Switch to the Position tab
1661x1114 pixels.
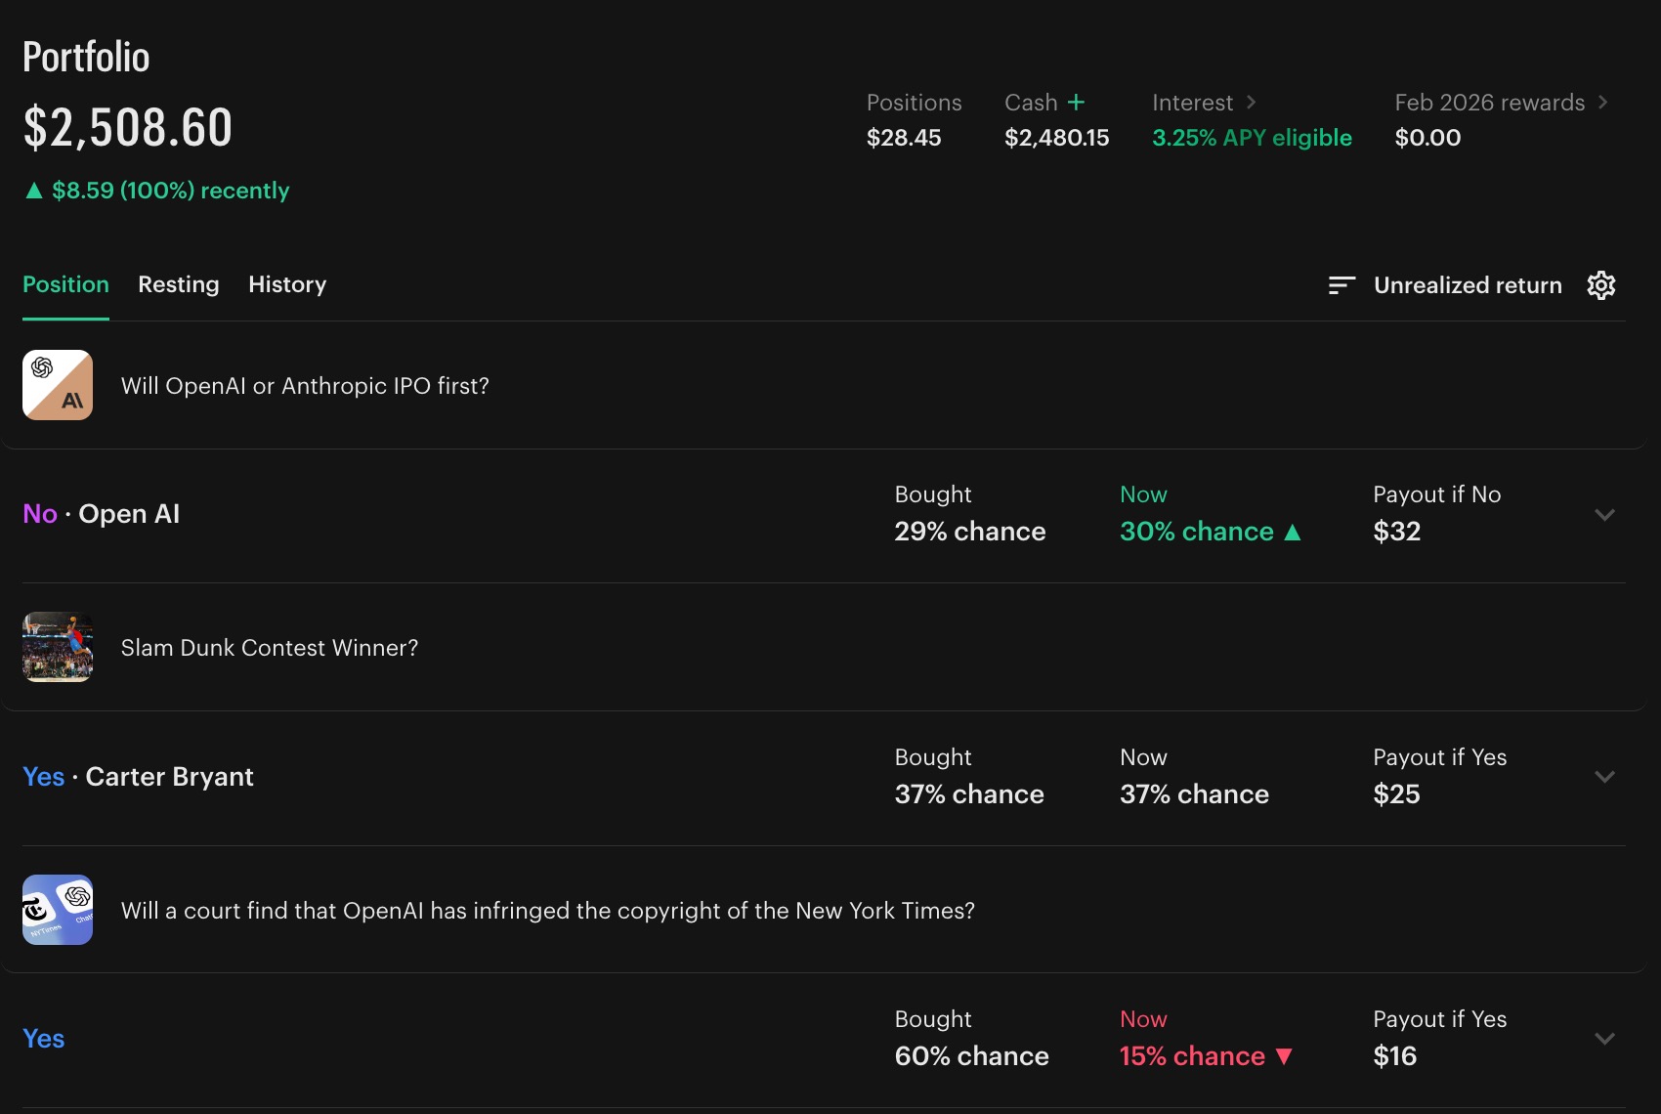point(65,284)
